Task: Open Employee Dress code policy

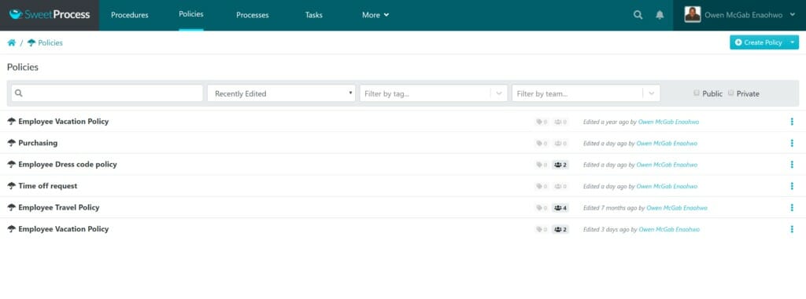Action: point(68,165)
